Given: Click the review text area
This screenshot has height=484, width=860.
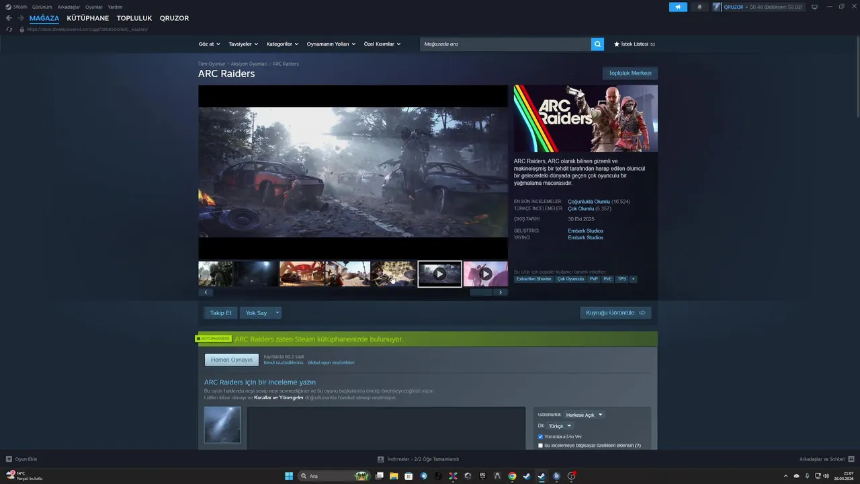Looking at the screenshot, I should click(386, 428).
